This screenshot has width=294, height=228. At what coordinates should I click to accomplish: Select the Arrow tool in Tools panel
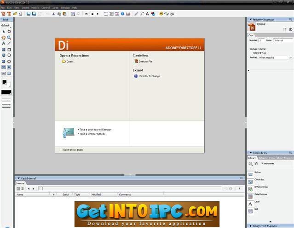[x=4, y=32]
